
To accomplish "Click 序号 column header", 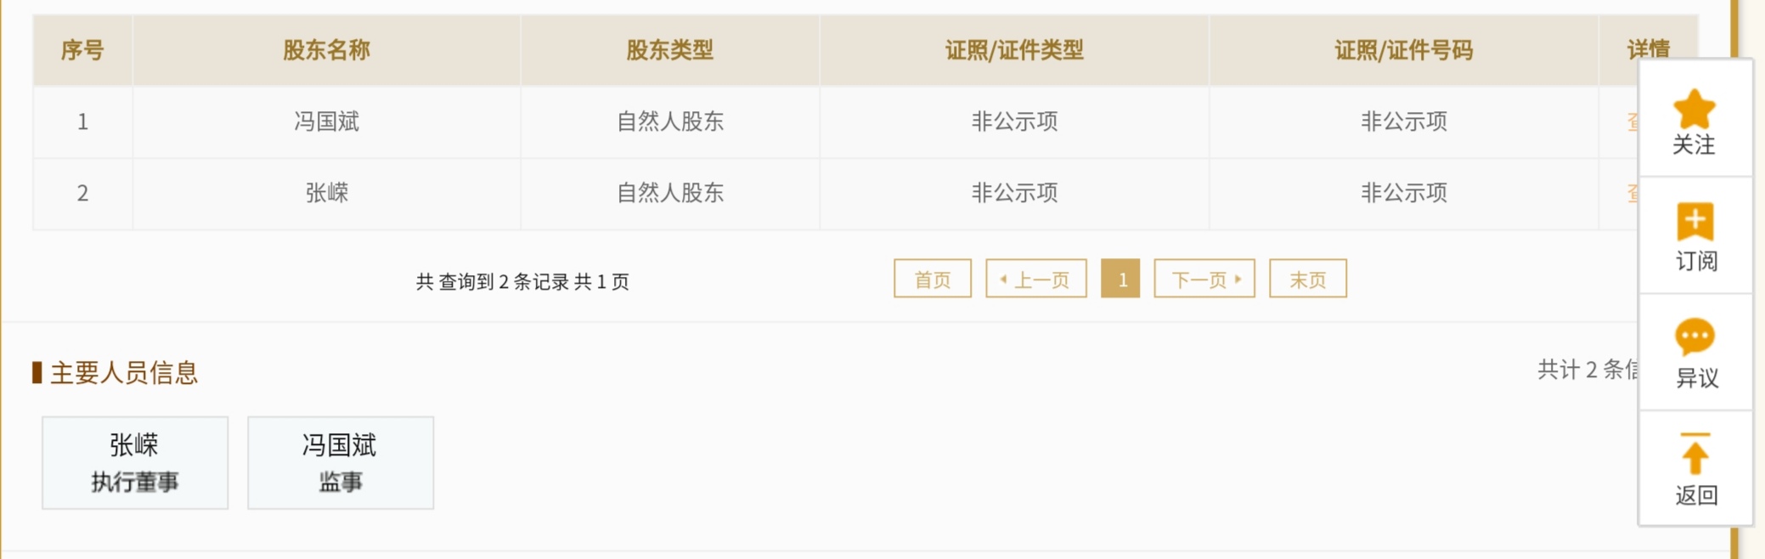I will [82, 50].
